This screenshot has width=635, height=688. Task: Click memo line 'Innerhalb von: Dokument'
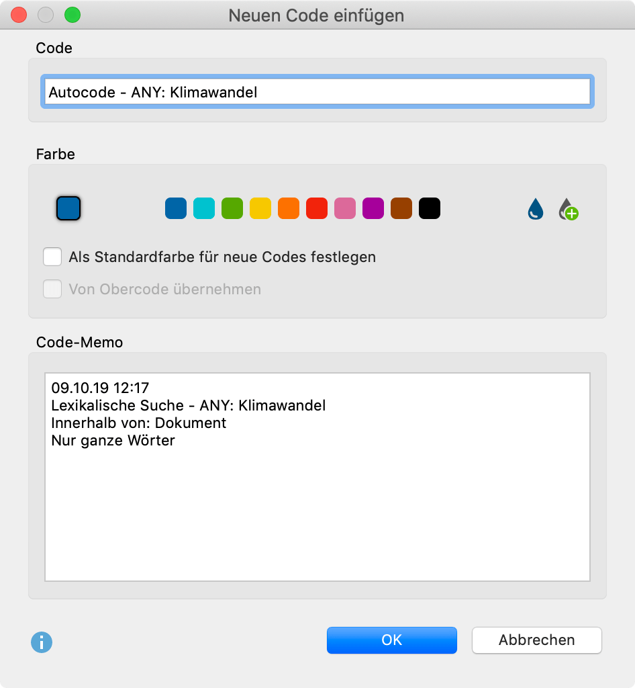coord(138,423)
